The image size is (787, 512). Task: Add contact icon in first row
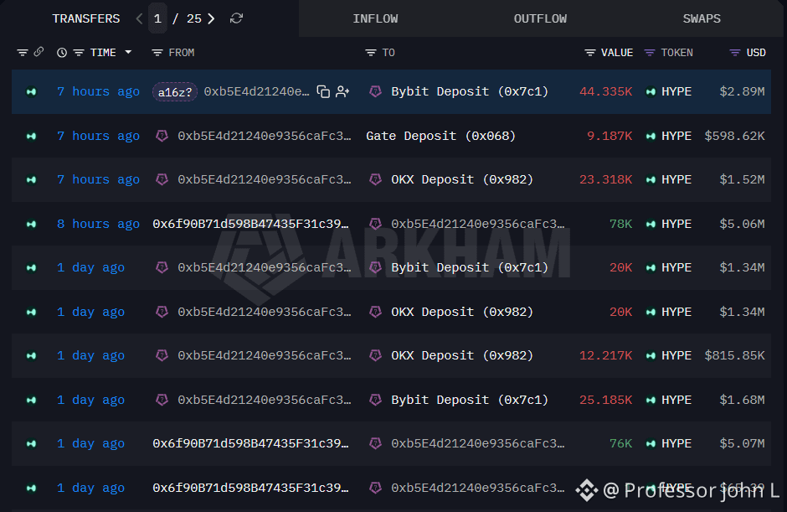pyautogui.click(x=342, y=91)
